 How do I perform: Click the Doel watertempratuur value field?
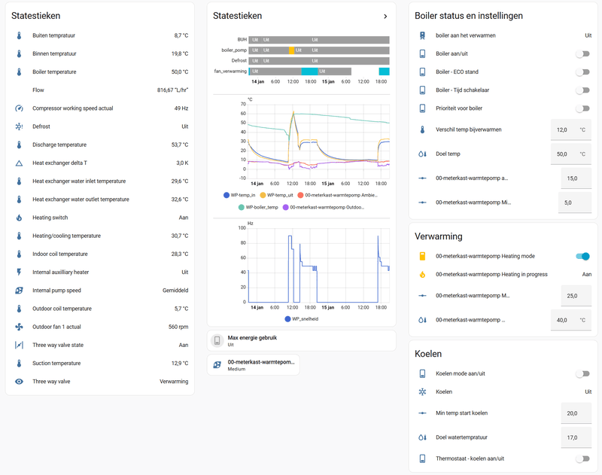(x=575, y=437)
